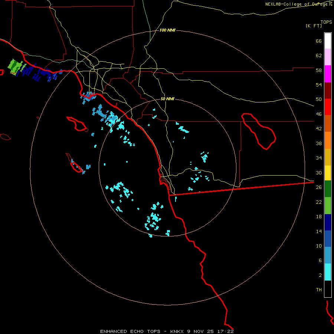Click the green echo cluster at northwest edge

tap(16, 67)
